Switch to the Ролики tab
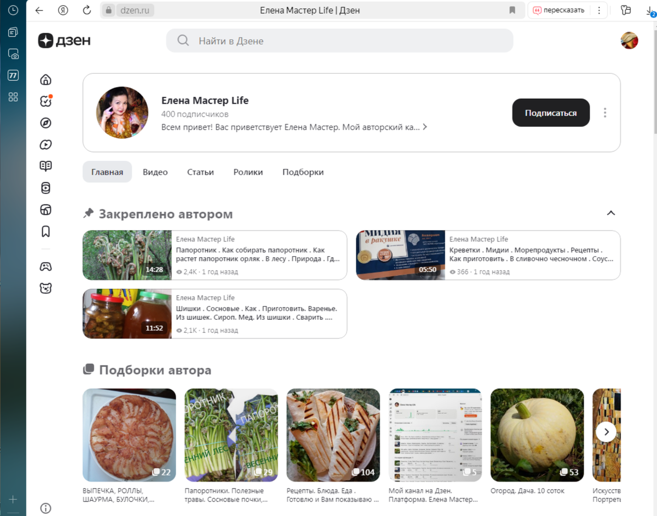The width and height of the screenshot is (657, 516). [248, 172]
